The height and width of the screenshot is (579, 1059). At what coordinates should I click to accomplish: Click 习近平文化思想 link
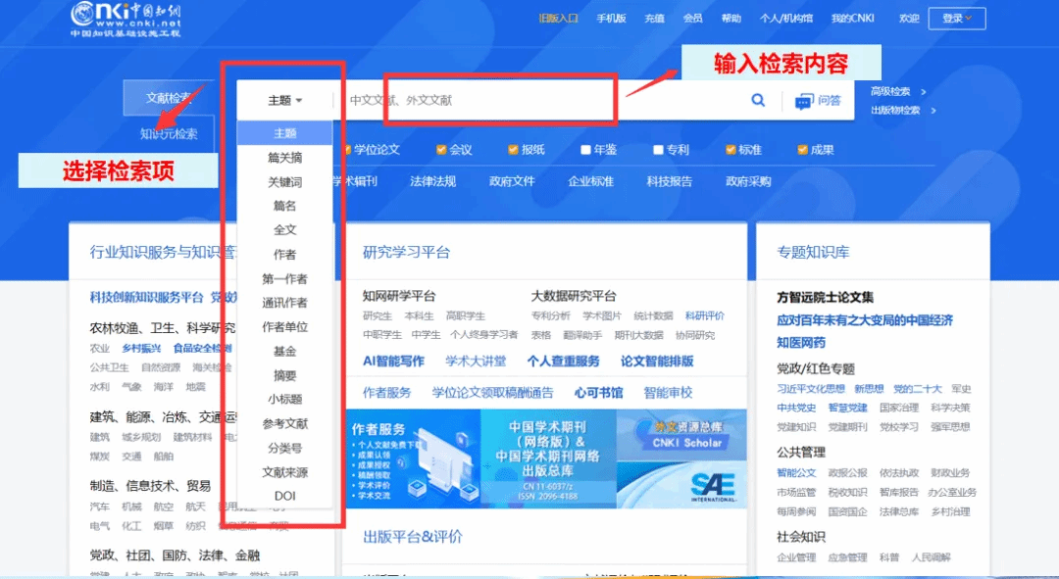pyautogui.click(x=811, y=389)
